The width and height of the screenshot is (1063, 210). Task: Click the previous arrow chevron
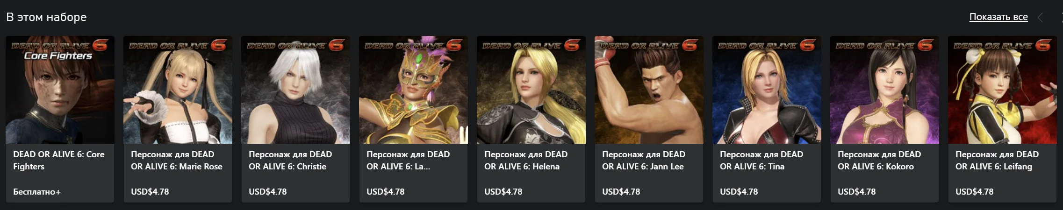click(1040, 18)
